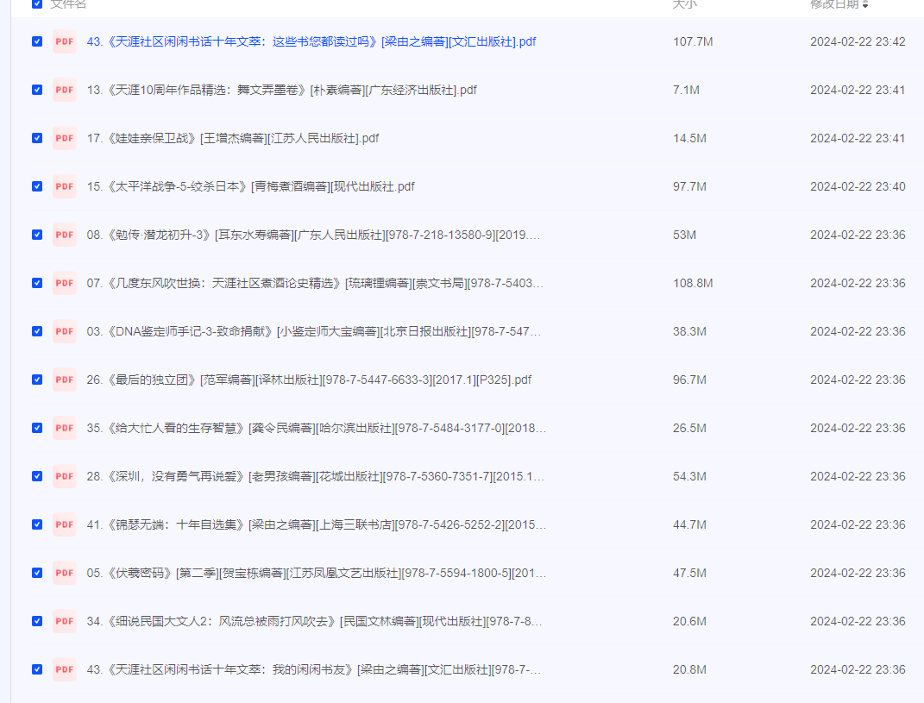This screenshot has height=703, width=924.
Task: Click PDF icon beside 太平洋战争-5-绞杀日本
Action: pos(65,186)
